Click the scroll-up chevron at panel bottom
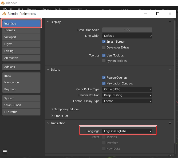Image resolution: width=178 pixels, height=158 pixels. [x=170, y=156]
